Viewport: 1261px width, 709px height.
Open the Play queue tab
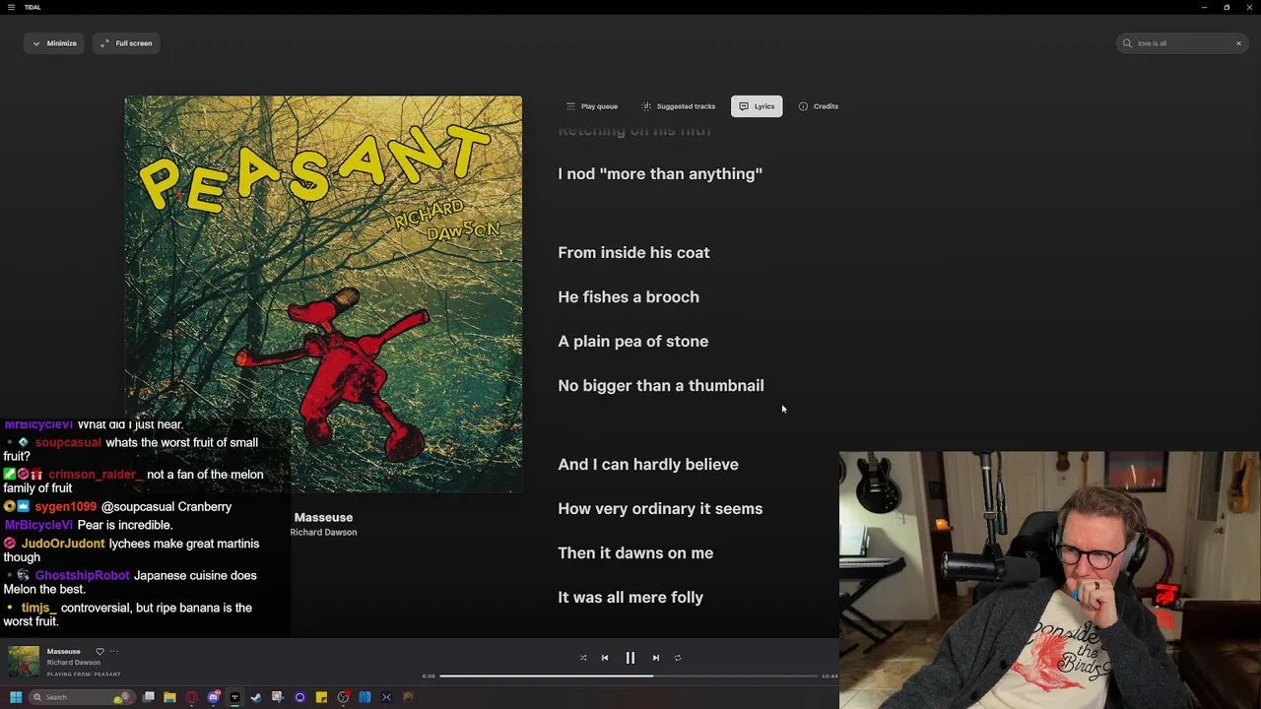tap(592, 106)
